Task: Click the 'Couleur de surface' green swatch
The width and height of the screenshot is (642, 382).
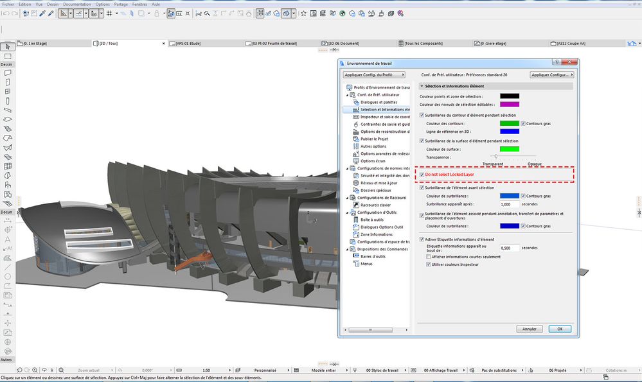Action: tap(509, 149)
